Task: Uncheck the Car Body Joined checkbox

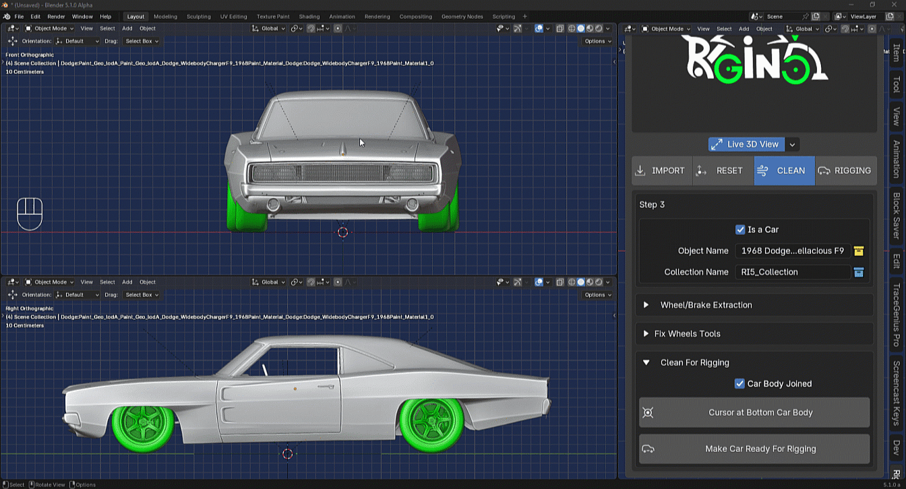Action: click(739, 384)
